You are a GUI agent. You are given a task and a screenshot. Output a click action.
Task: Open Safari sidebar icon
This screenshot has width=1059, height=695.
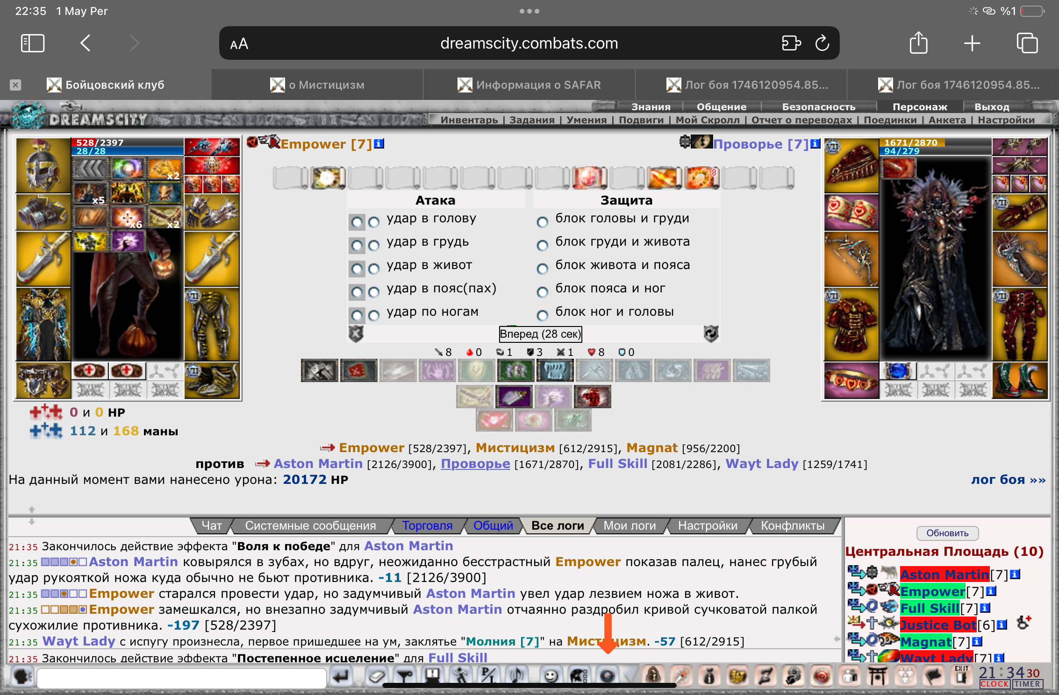coord(33,43)
